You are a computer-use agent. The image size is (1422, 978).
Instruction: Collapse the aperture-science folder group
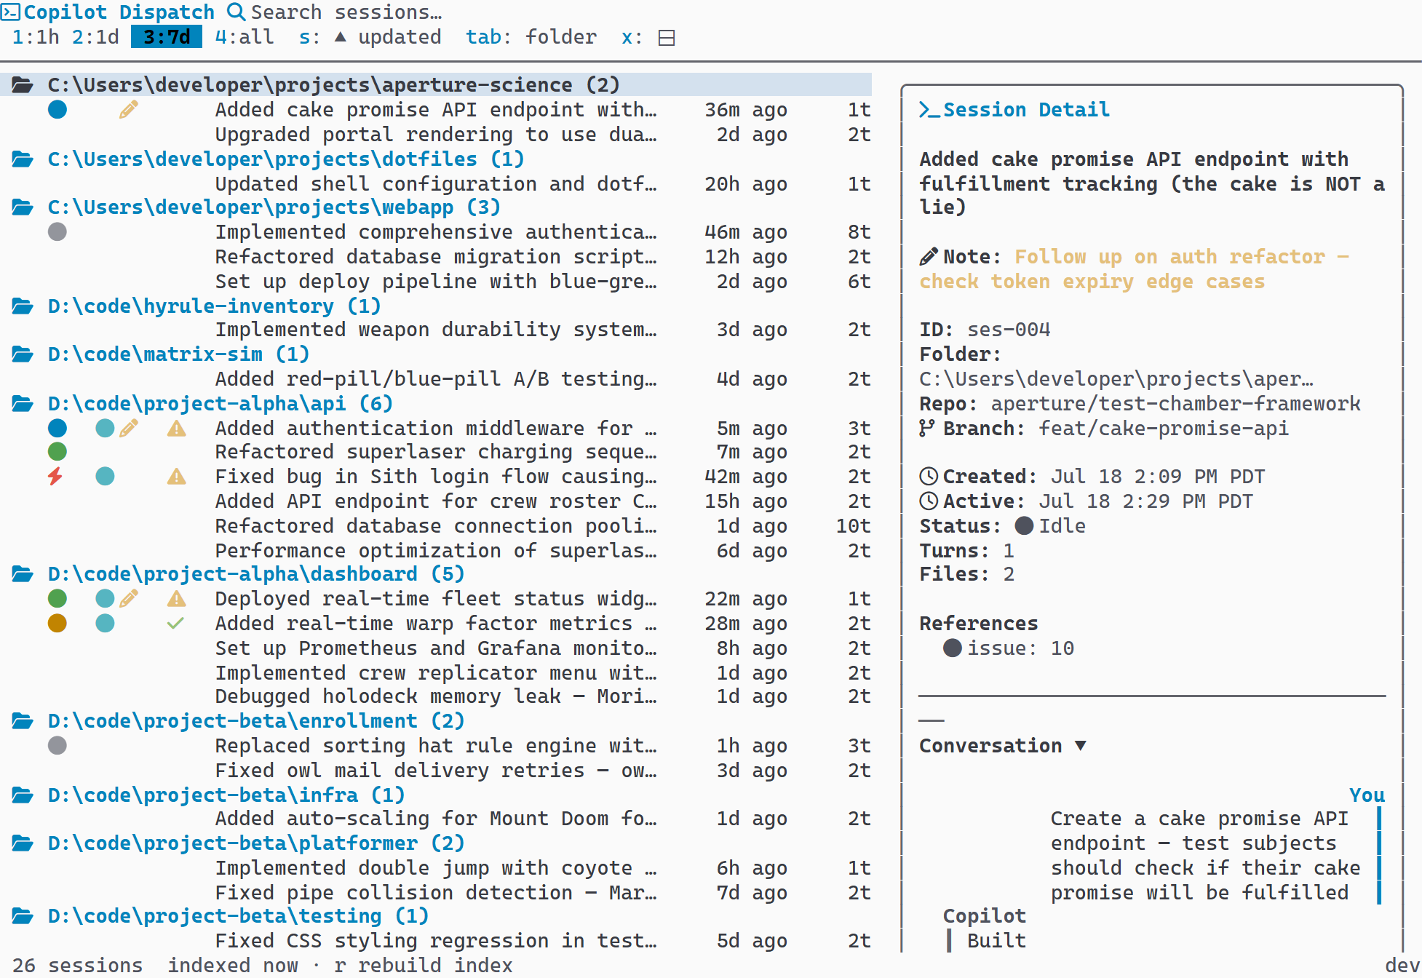436,85
